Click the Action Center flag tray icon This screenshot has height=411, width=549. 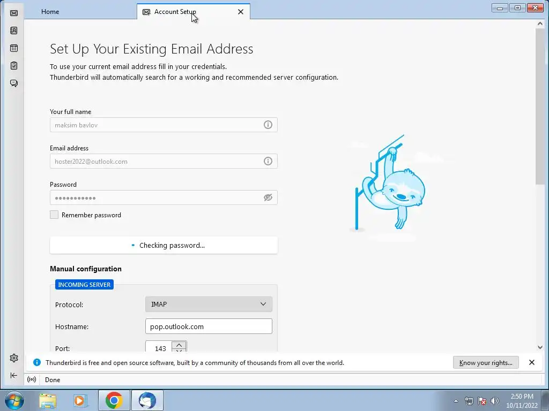[482, 401]
